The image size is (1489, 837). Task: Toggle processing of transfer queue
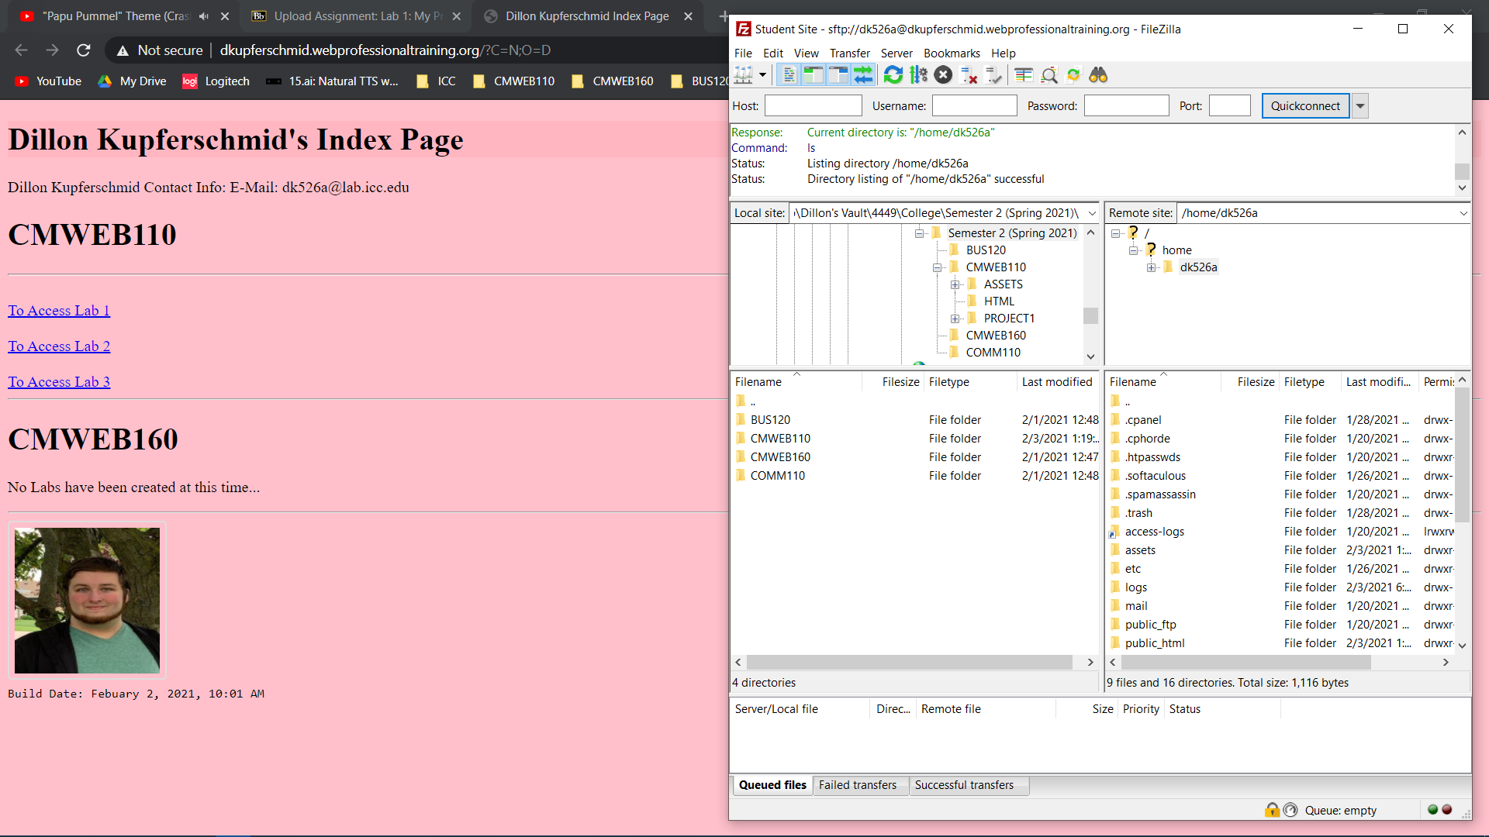[x=918, y=75]
